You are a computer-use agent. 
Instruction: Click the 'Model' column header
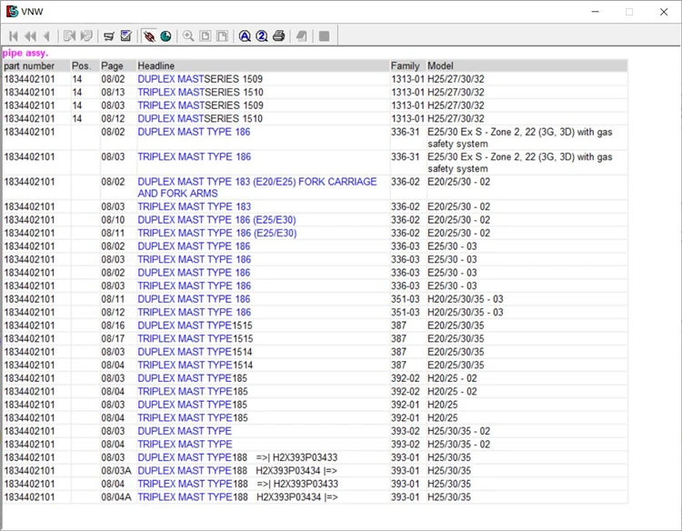coord(440,66)
